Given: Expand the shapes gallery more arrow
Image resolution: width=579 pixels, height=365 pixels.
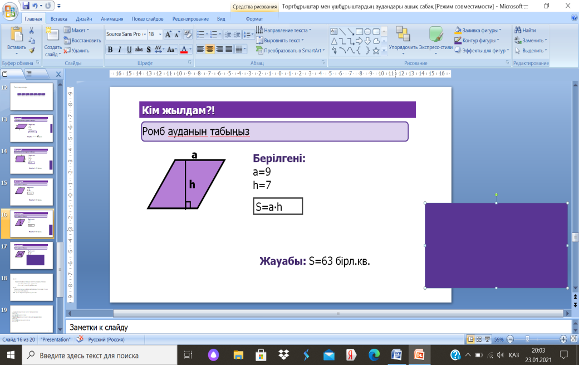Looking at the screenshot, I should coord(384,51).
